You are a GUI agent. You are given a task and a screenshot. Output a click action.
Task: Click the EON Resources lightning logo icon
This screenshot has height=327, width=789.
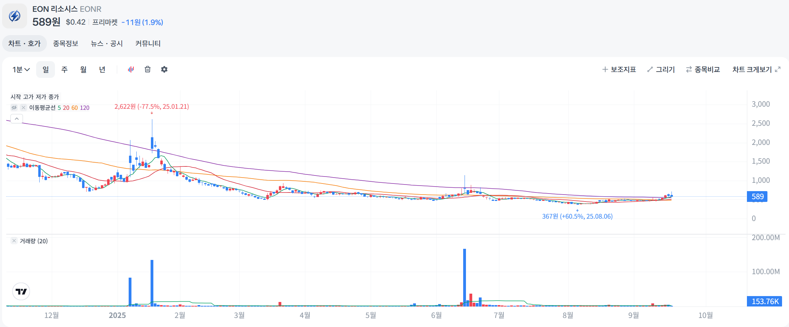click(x=15, y=16)
